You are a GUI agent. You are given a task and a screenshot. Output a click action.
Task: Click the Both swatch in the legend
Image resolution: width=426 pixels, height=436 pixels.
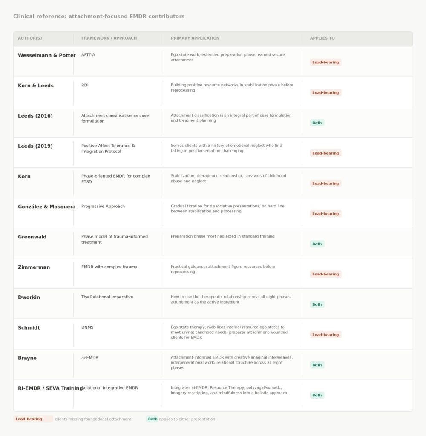click(152, 419)
